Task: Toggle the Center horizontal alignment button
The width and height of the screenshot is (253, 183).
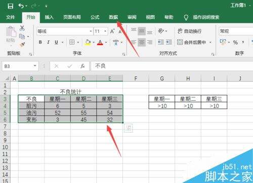Action: [142, 42]
